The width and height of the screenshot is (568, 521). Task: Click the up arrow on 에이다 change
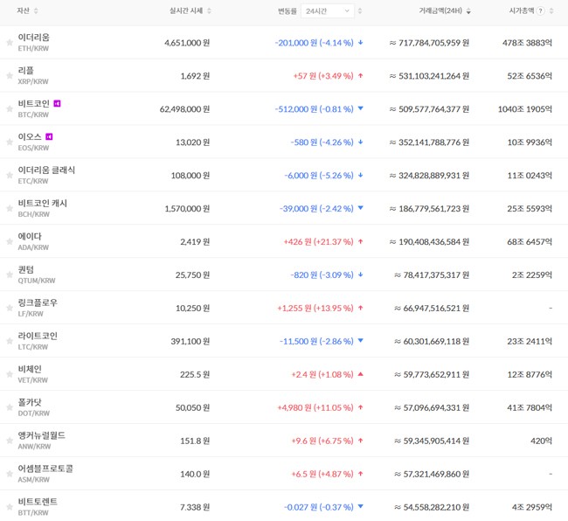pos(360,241)
